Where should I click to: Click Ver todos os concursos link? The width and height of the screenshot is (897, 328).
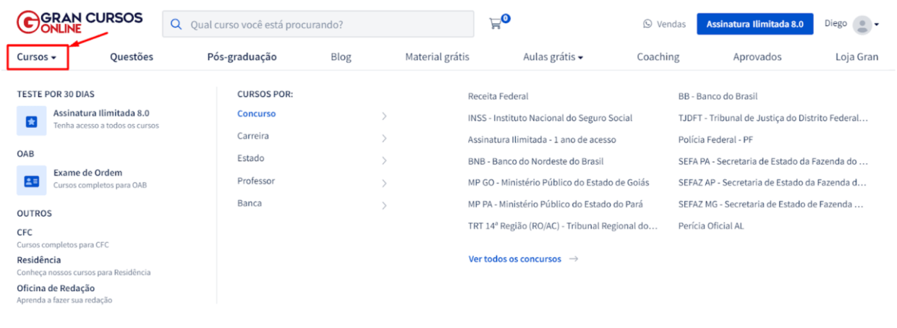point(515,259)
